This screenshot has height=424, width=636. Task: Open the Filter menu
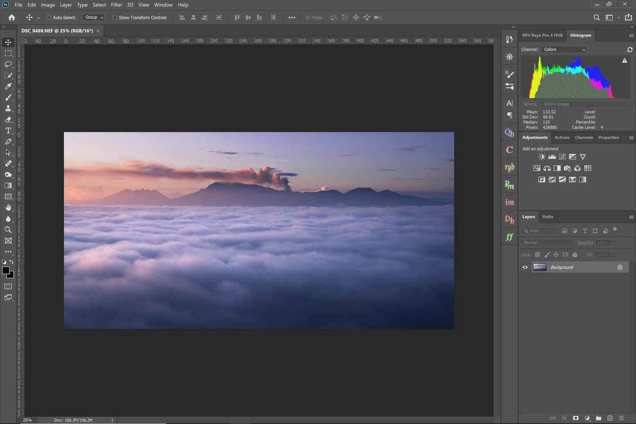coord(116,5)
